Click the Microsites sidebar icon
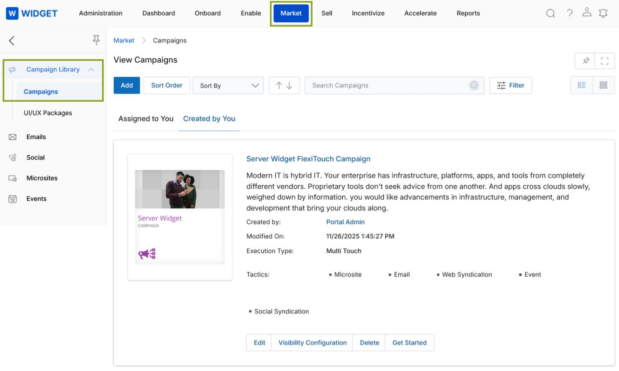Viewport: 619px width, 371px height. [x=13, y=178]
